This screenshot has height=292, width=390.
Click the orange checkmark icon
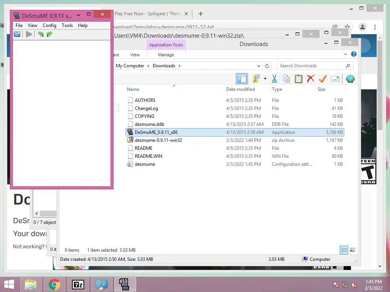tap(323, 79)
